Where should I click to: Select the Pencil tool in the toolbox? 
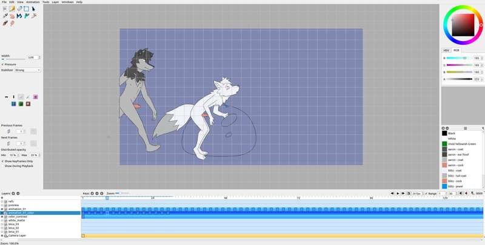click(x=12, y=9)
